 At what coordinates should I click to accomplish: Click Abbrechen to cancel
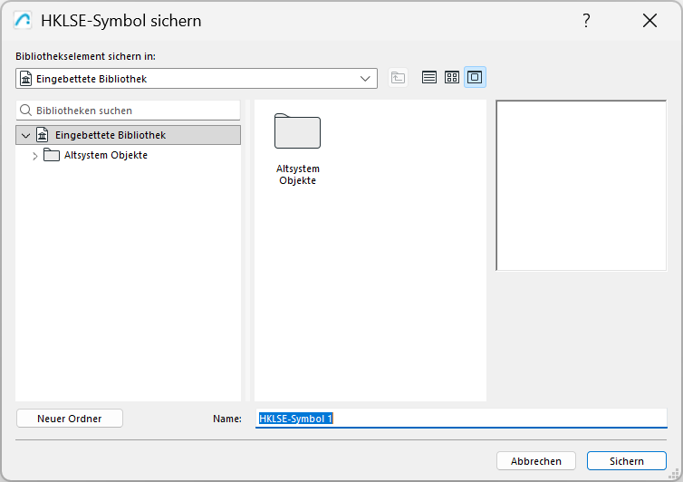click(x=535, y=461)
